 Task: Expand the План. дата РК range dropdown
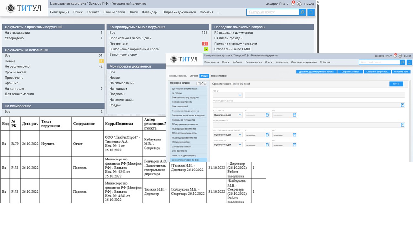click(240, 145)
